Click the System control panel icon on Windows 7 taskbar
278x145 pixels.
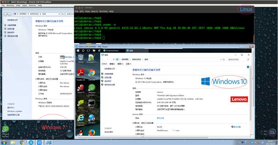pyautogui.click(x=48, y=142)
